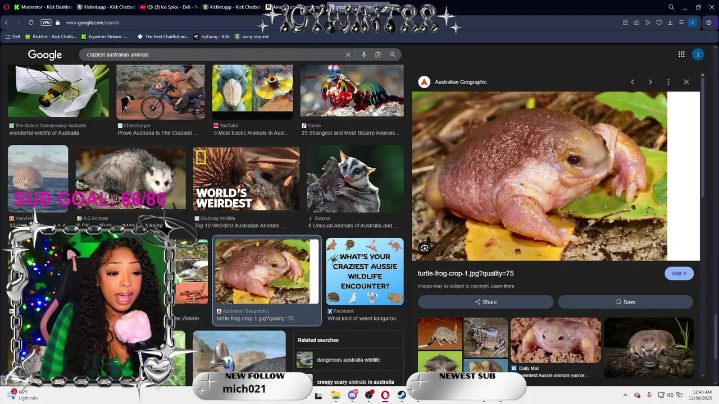Open the Opera menu logo
Screen dimensions: 719x404
pyautogui.click(x=6, y=7)
